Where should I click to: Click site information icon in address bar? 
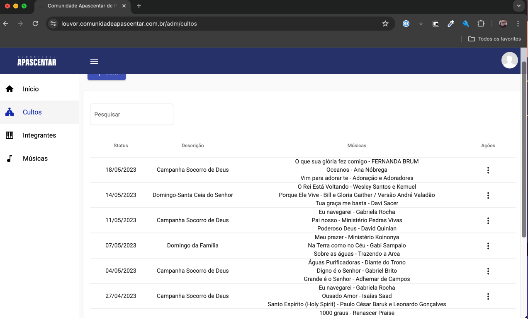point(53,24)
